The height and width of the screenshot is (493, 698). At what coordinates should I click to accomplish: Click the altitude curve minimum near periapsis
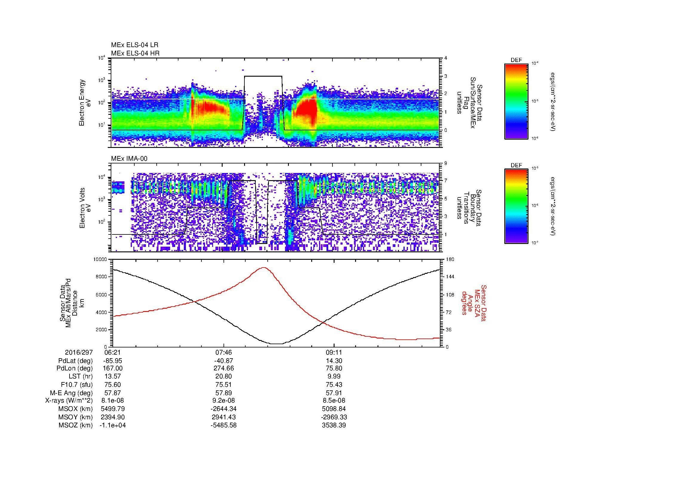(277, 344)
